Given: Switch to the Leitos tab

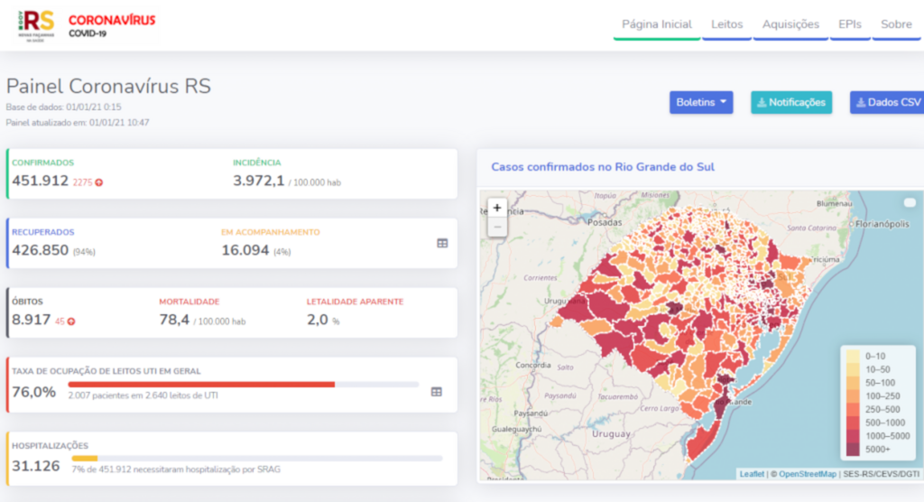Looking at the screenshot, I should (x=726, y=24).
